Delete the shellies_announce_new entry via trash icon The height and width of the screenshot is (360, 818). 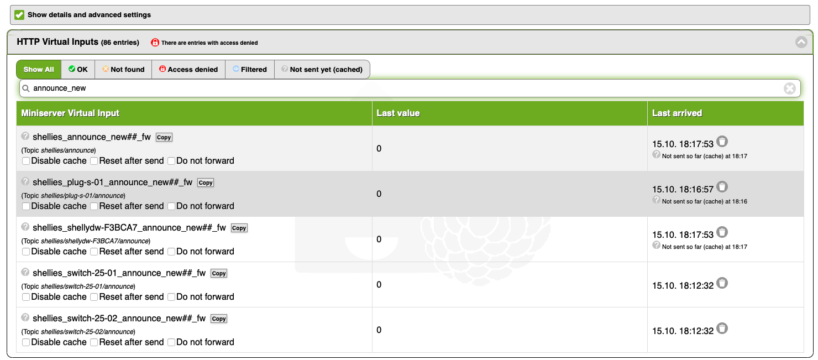click(x=722, y=142)
